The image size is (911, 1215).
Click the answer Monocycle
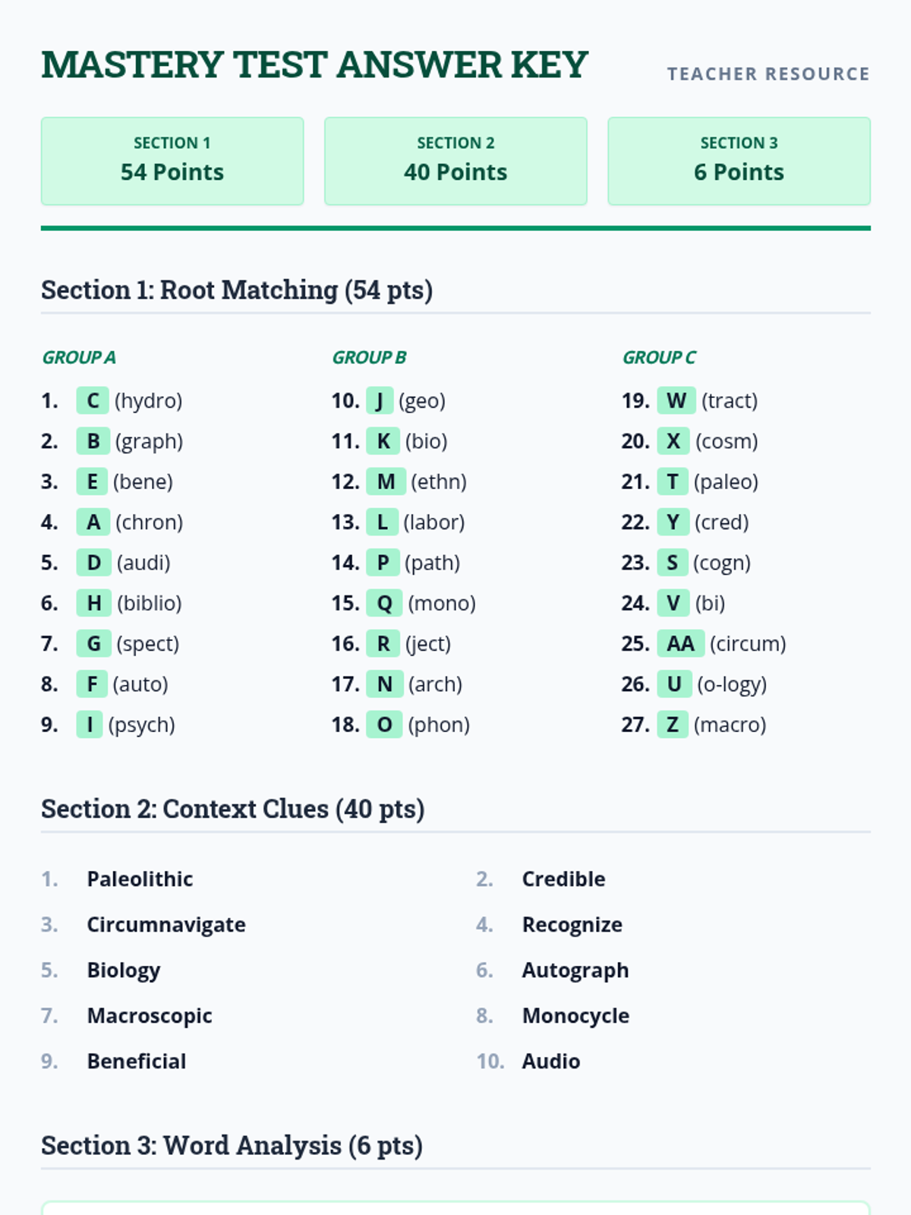coord(575,1015)
